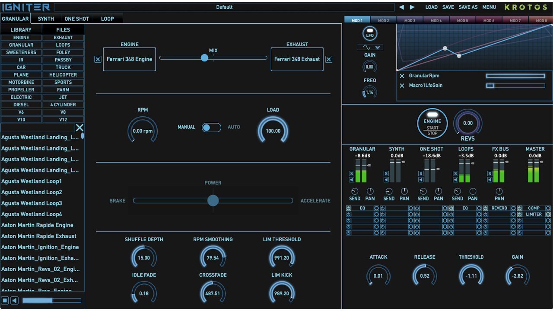This screenshot has height=311, width=553.
Task: Clear the library search field
Action: click(79, 128)
